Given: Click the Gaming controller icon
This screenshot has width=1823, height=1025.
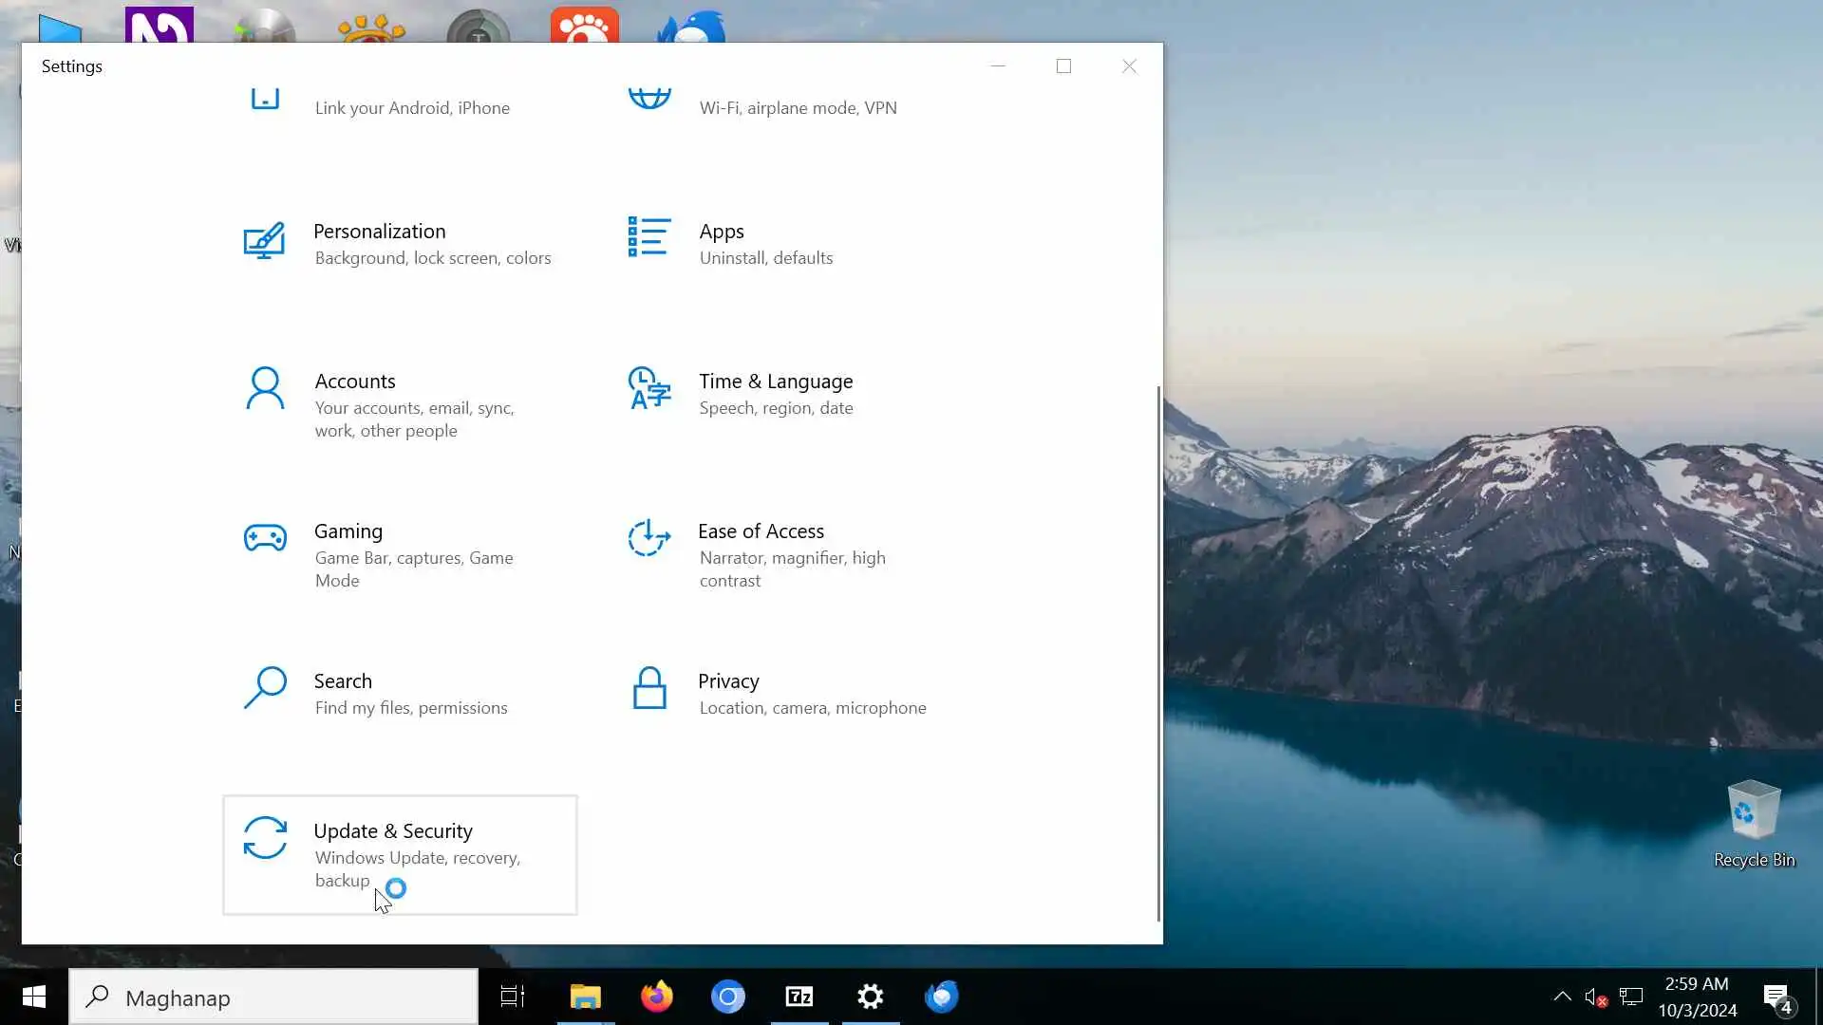Looking at the screenshot, I should coord(265,538).
